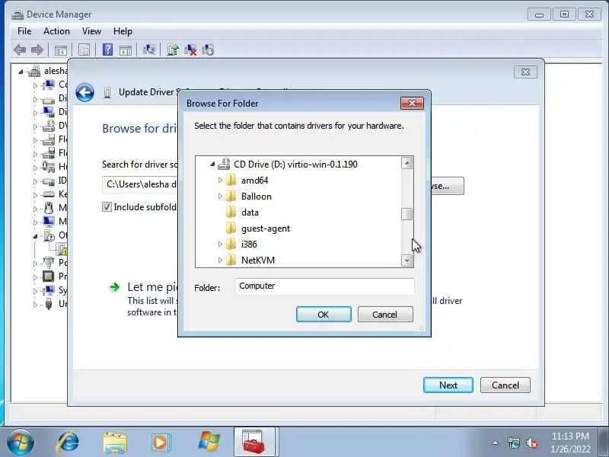Viewport: 609px width, 457px height.
Task: Click the Folder text field showing Computer
Action: click(325, 286)
